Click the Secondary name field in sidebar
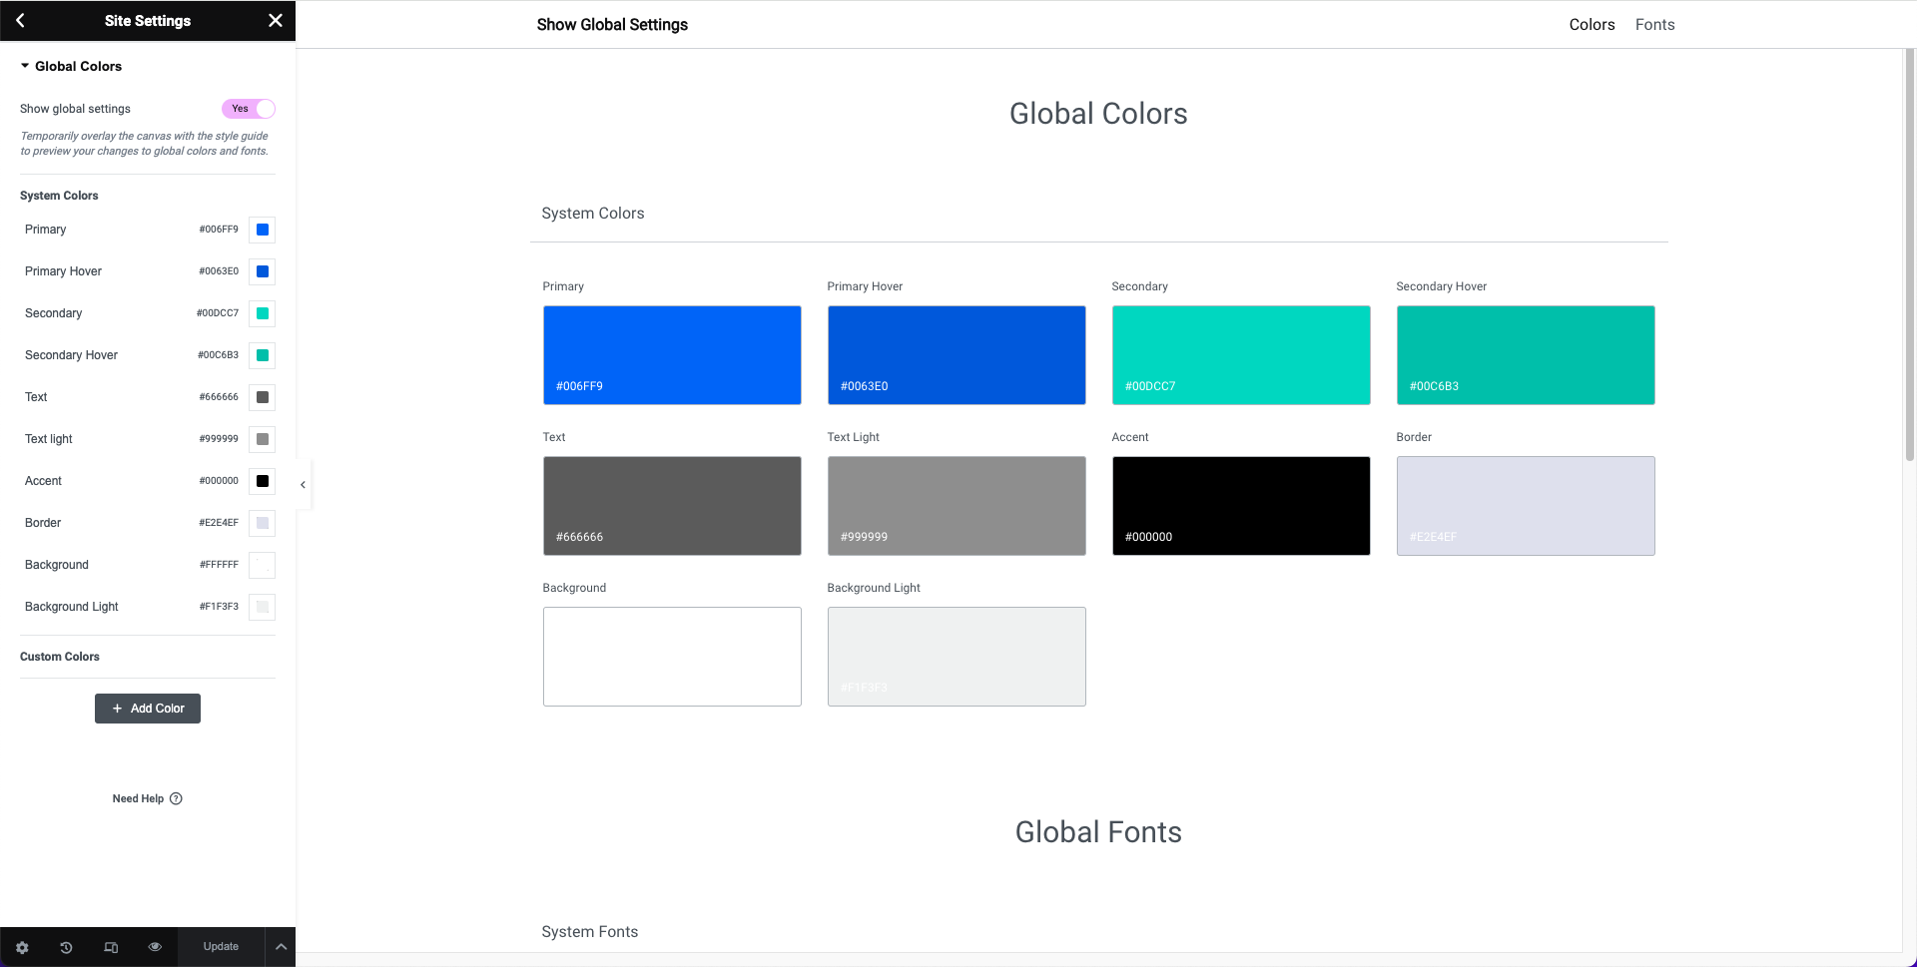Screen dimensions: 1917x967 [x=54, y=313]
